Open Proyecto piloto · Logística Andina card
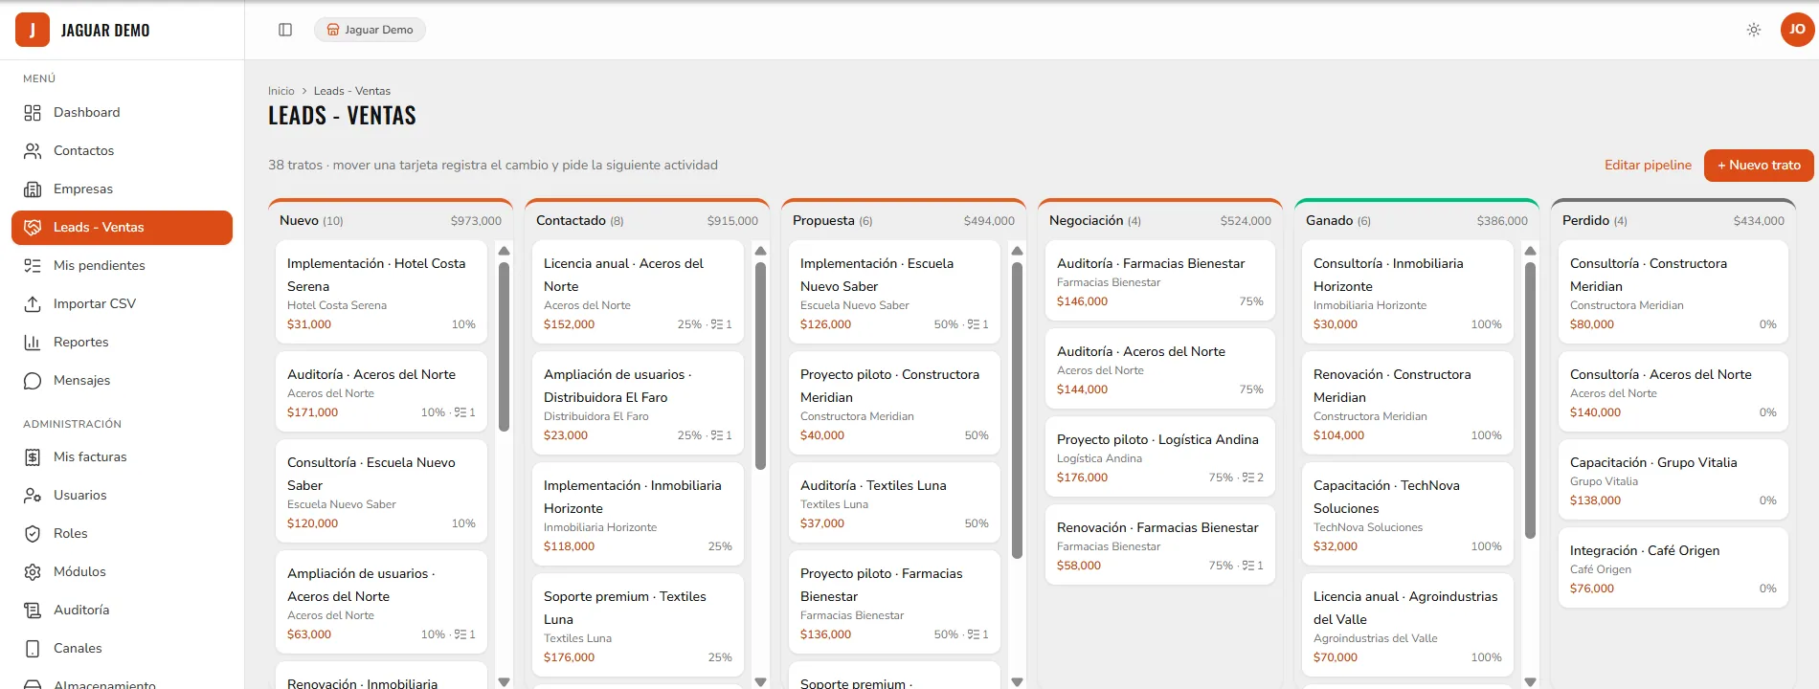1819x689 pixels. [1160, 456]
